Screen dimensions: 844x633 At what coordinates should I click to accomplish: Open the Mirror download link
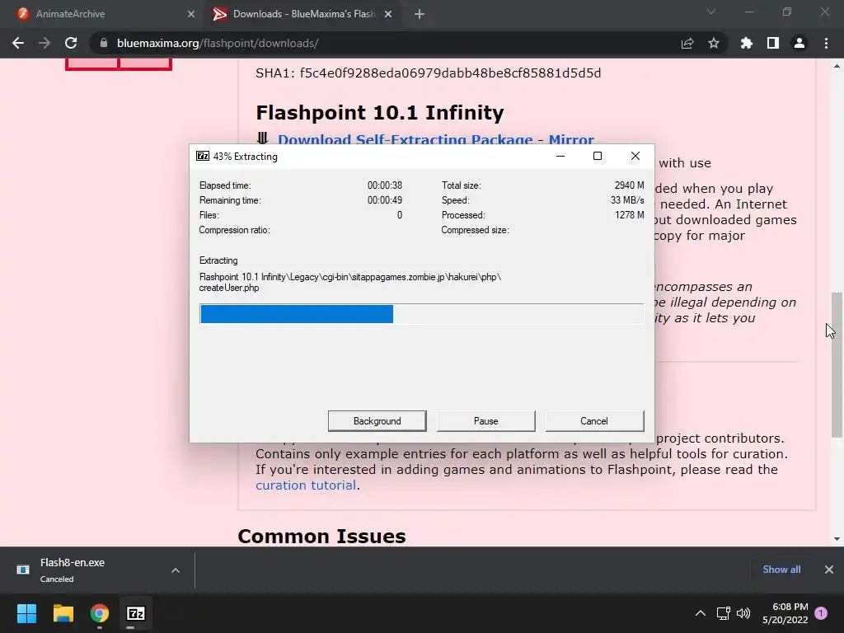(571, 139)
